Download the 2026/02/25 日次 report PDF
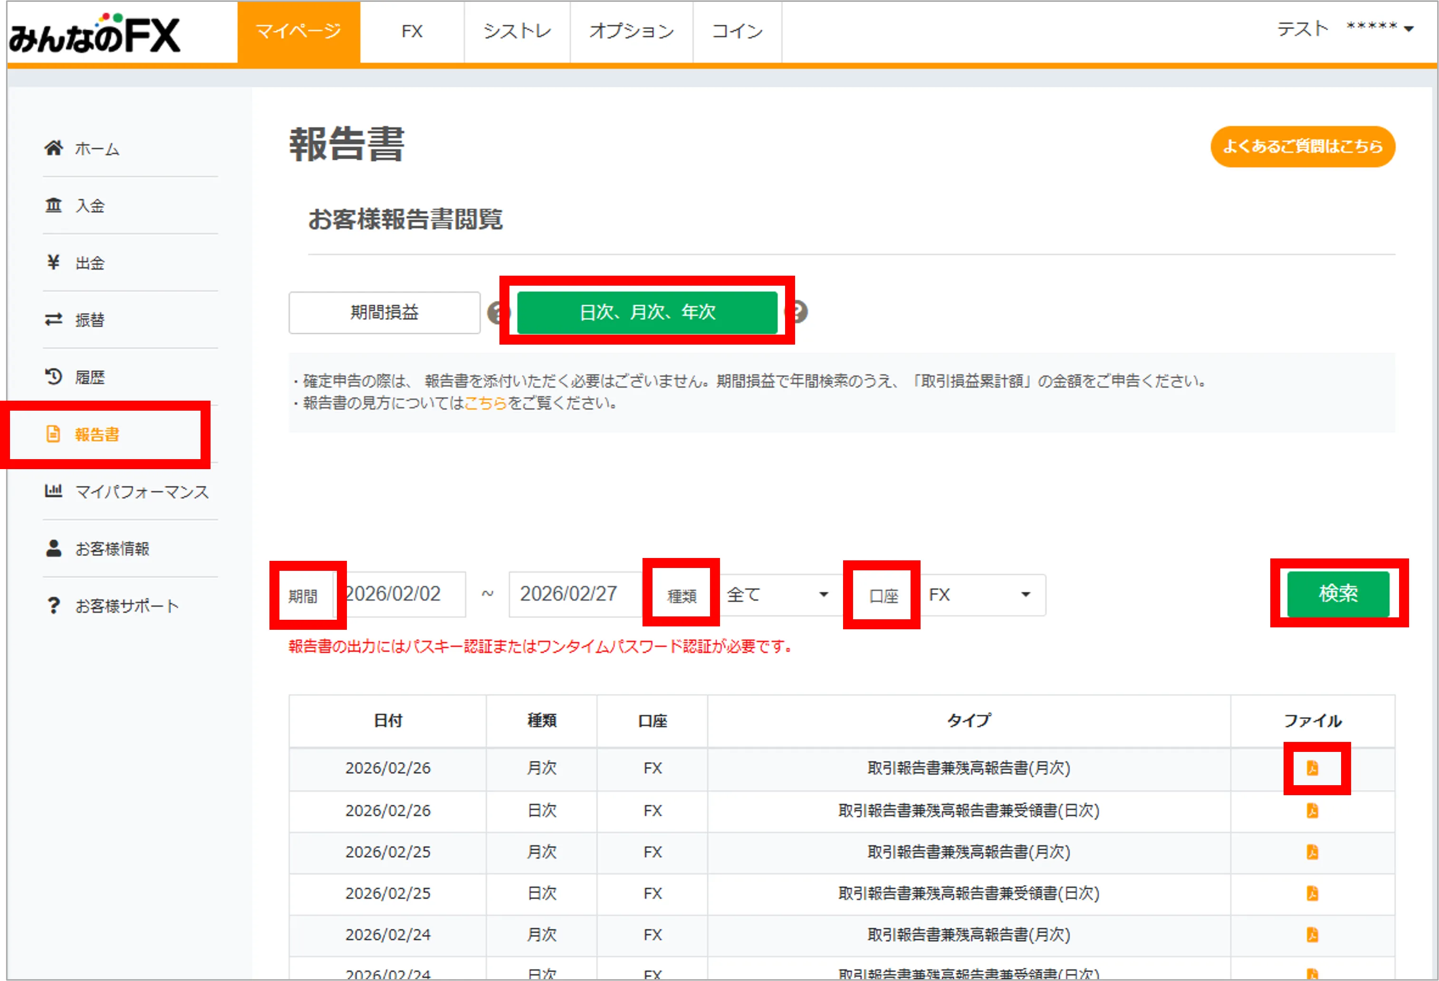 tap(1312, 893)
